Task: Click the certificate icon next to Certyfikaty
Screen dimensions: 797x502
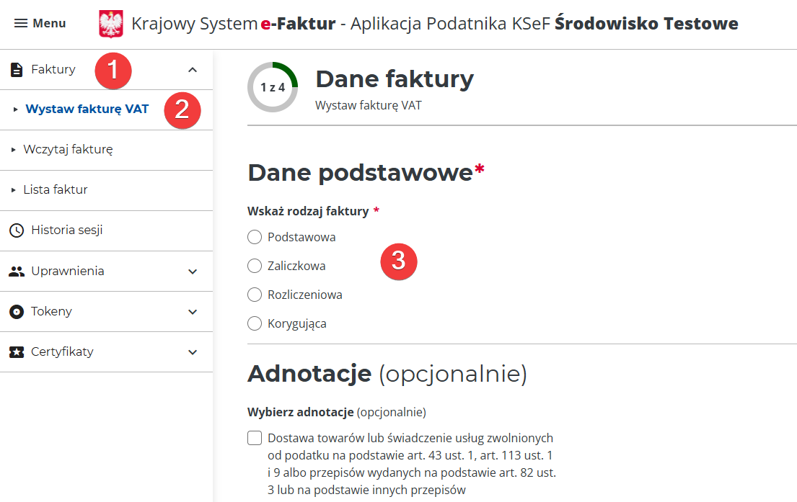Action: point(16,351)
